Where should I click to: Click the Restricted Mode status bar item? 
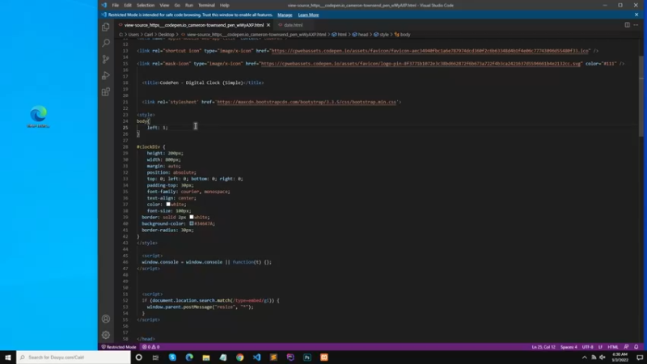point(119,347)
